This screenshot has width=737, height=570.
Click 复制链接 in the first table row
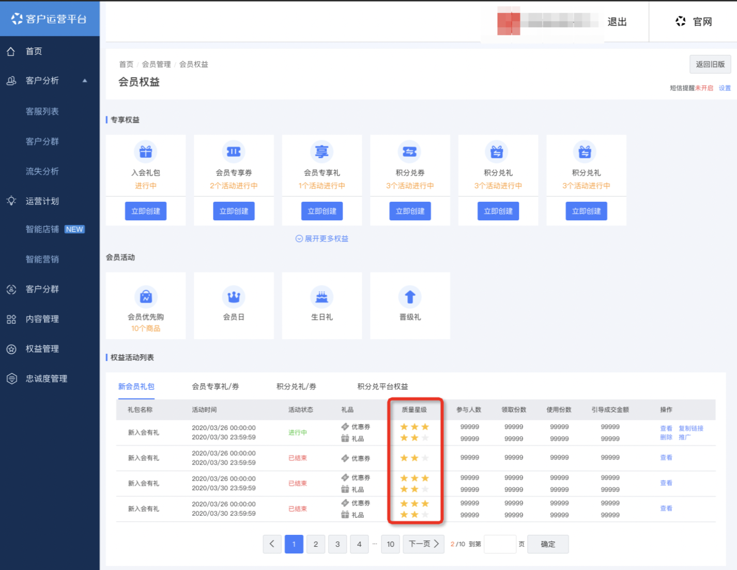coord(691,428)
